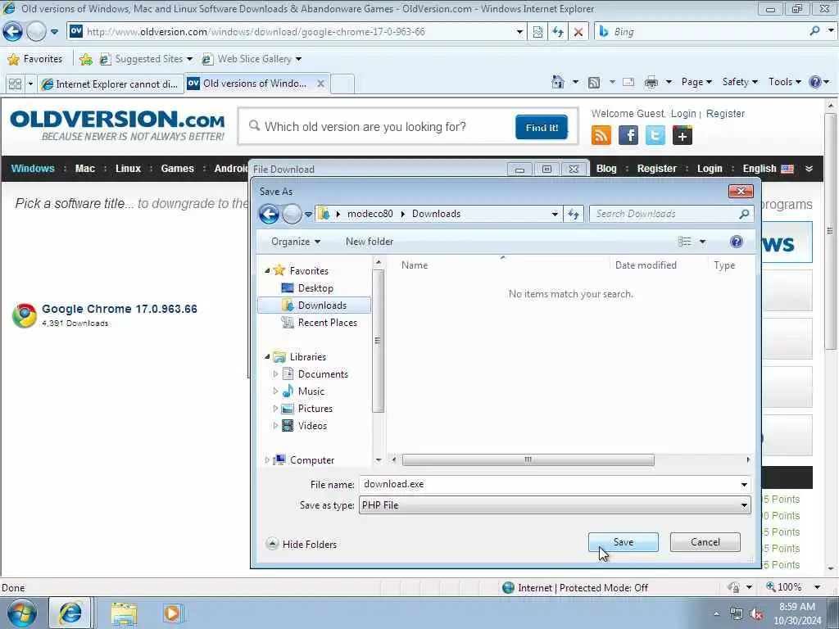
Task: Open the Quick Tabs grid icon
Action: click(x=15, y=84)
